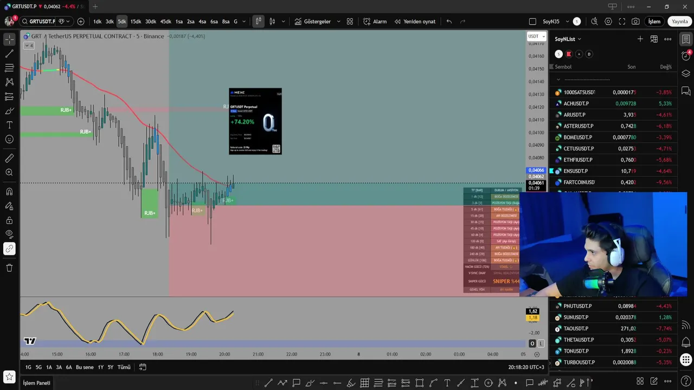Screen dimensions: 694x390
Task: Toggle the L log scale button
Action: (x=541, y=343)
